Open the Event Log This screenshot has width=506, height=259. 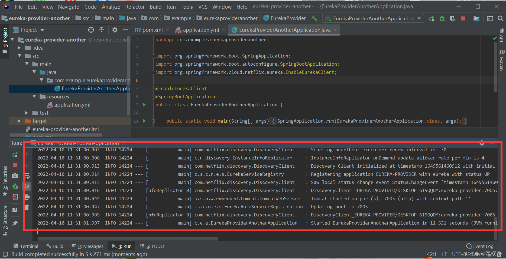click(480, 246)
